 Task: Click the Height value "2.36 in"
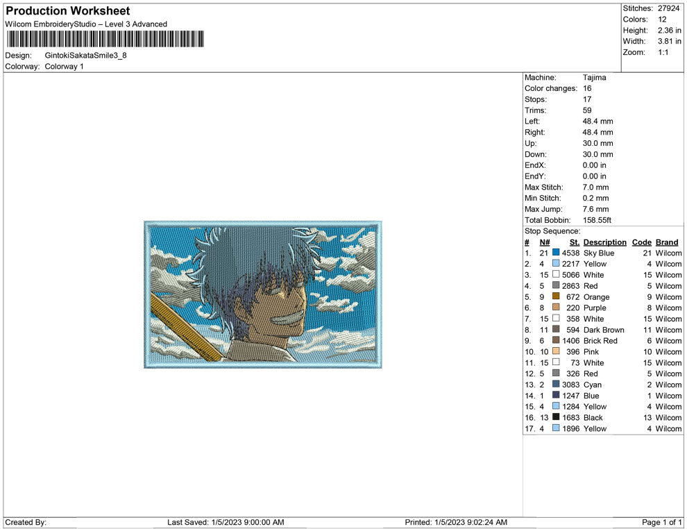click(670, 31)
